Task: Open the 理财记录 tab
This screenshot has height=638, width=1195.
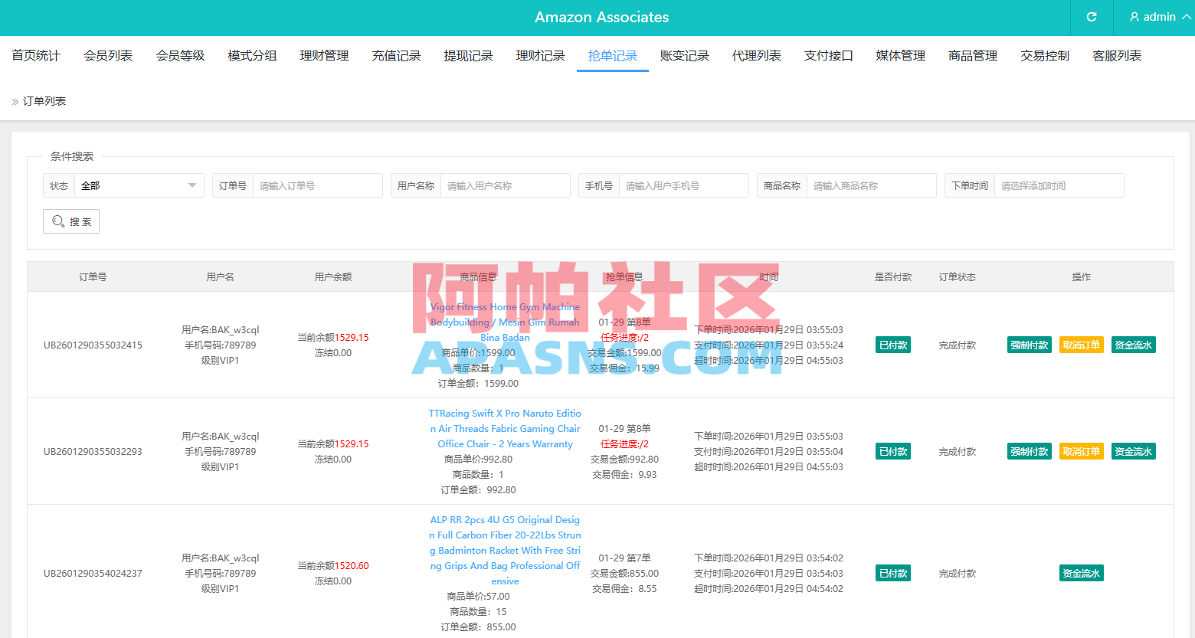Action: [540, 56]
